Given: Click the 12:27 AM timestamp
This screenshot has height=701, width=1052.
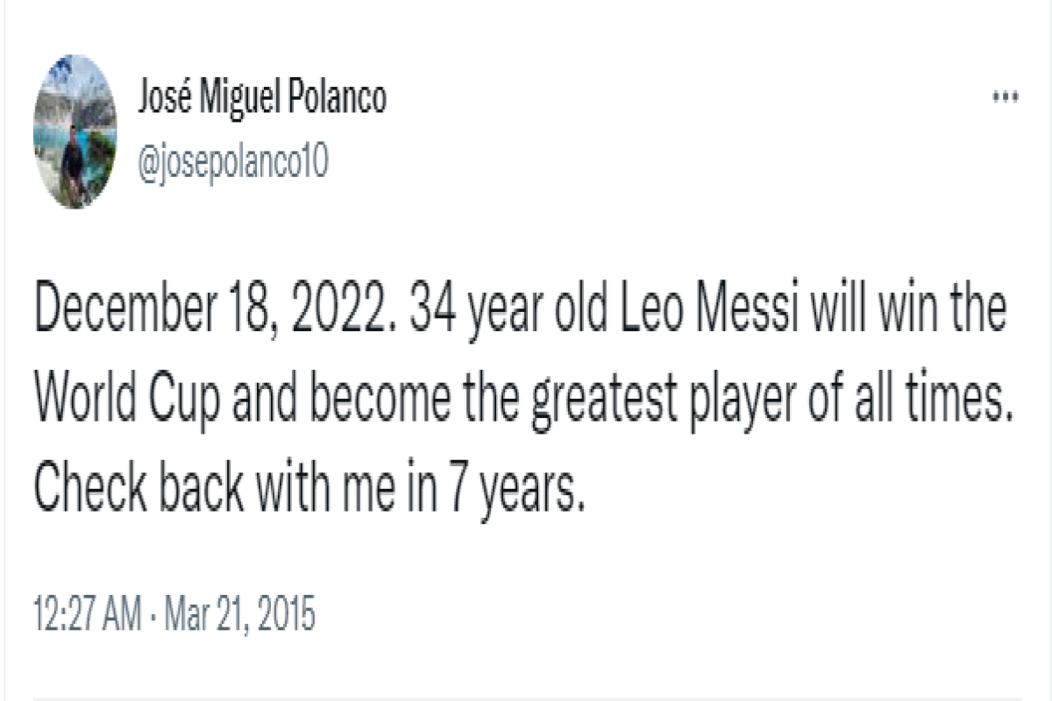Looking at the screenshot, I should coord(86,615).
